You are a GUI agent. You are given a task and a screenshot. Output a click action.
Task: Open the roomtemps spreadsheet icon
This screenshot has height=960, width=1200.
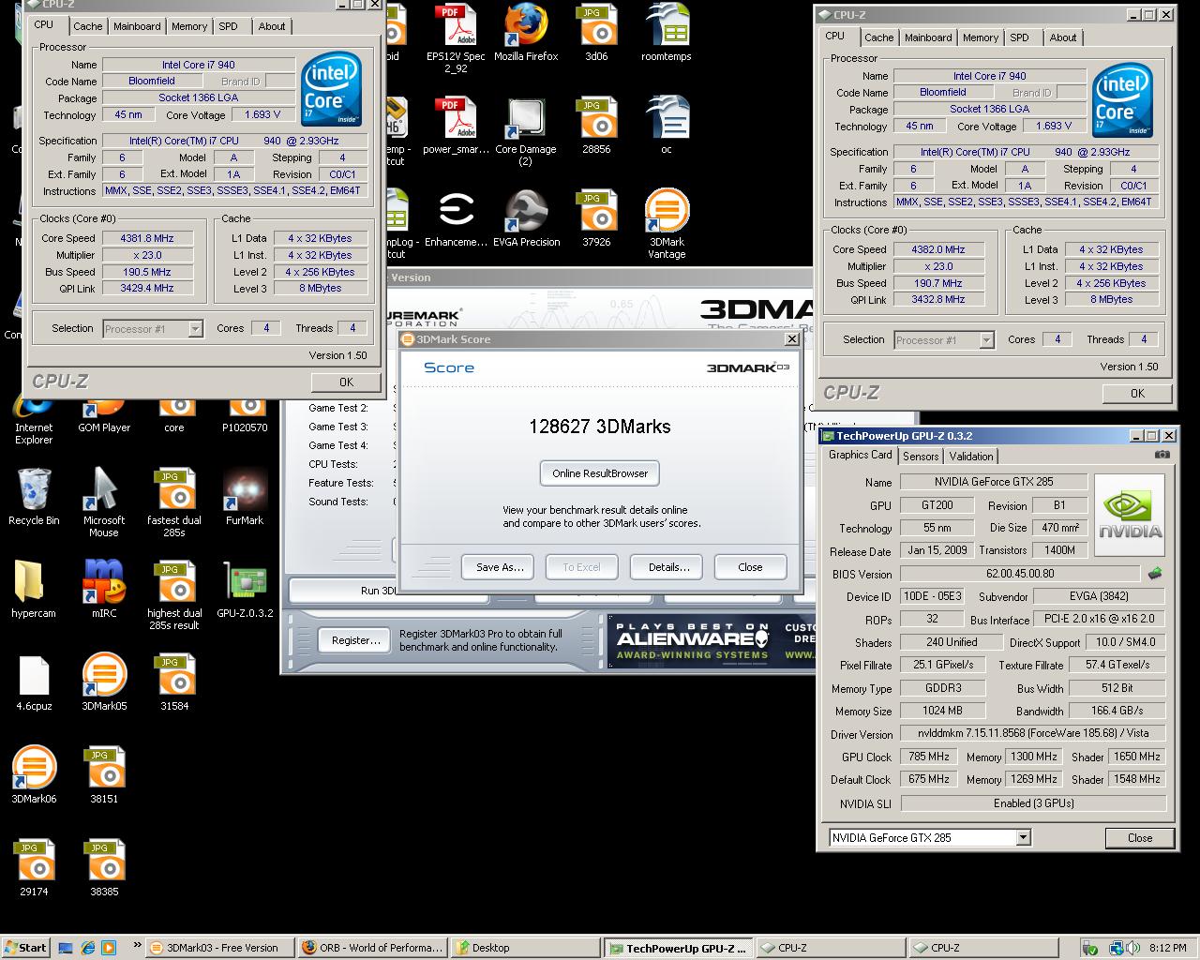coord(667,33)
